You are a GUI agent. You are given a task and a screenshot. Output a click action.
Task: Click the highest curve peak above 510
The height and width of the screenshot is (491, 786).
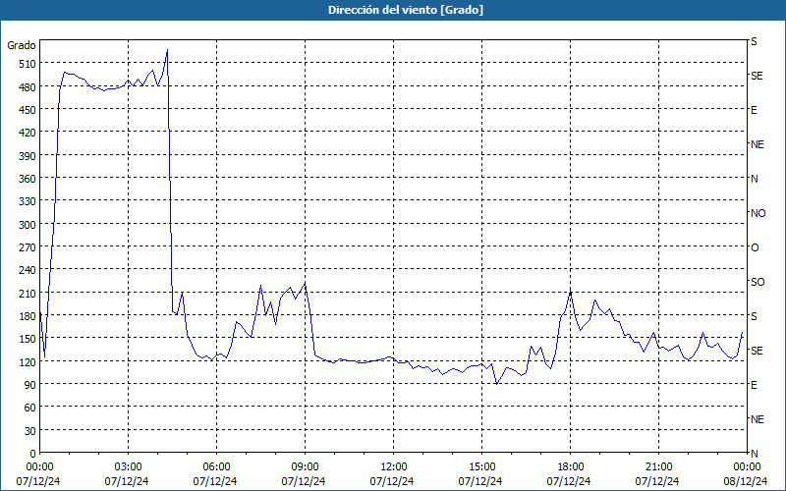167,50
